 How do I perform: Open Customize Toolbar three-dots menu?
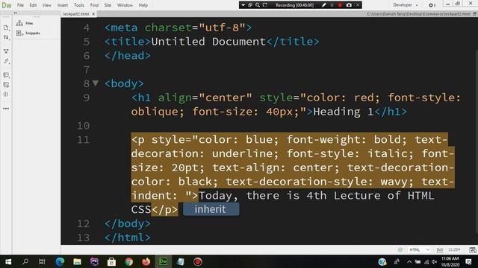click(x=6, y=109)
